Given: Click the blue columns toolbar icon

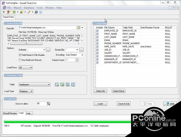Looking at the screenshot, I should click(41, 12).
